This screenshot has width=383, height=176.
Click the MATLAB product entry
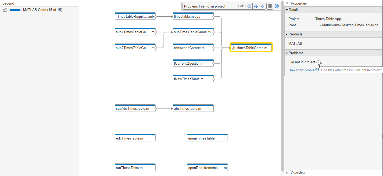pyautogui.click(x=295, y=43)
